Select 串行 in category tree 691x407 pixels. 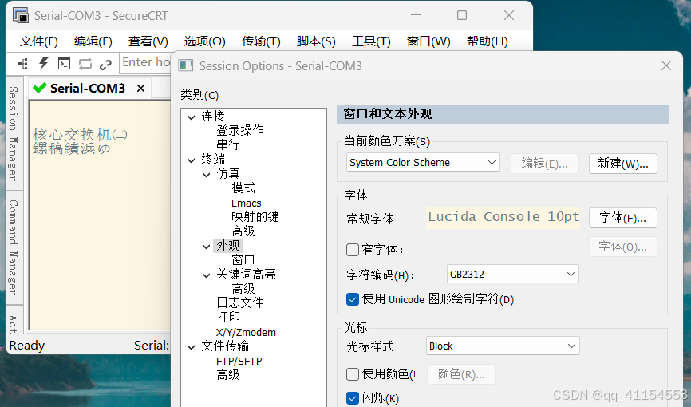click(228, 144)
